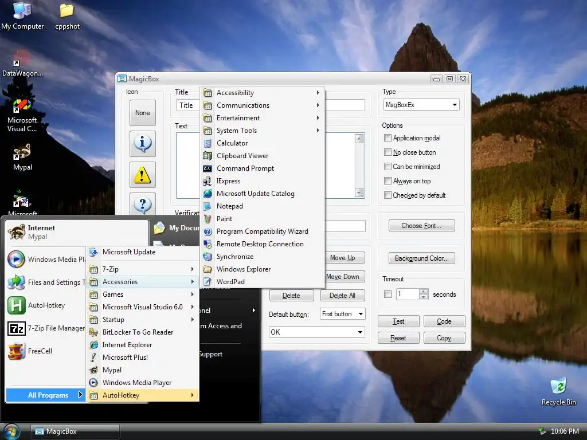Click the BitLocker To Go Reader icon
The width and height of the screenshot is (587, 440).
93,332
